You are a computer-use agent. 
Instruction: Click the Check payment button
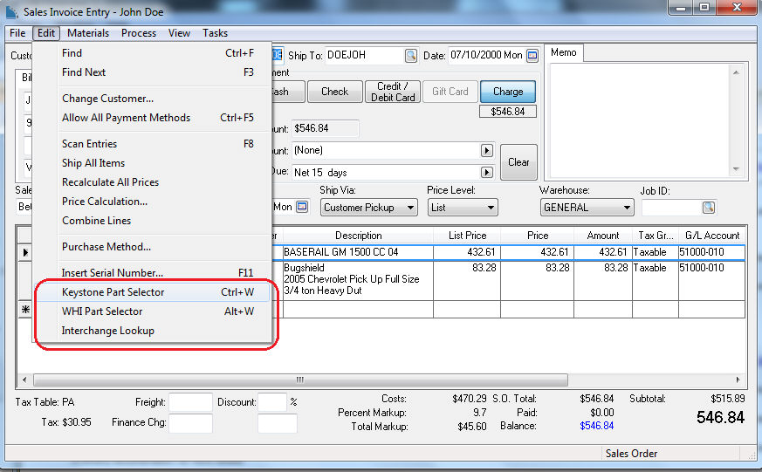pos(334,92)
